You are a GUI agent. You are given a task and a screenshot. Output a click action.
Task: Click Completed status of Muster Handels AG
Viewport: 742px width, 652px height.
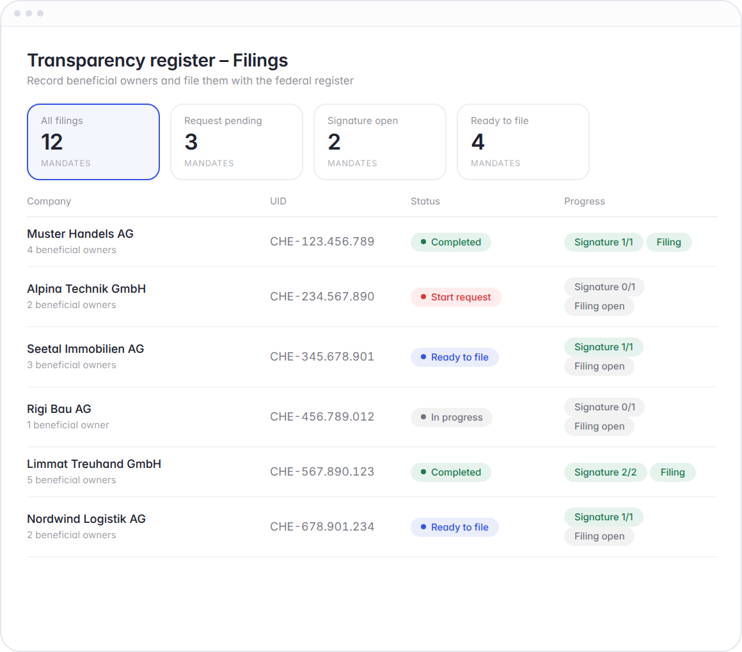451,242
